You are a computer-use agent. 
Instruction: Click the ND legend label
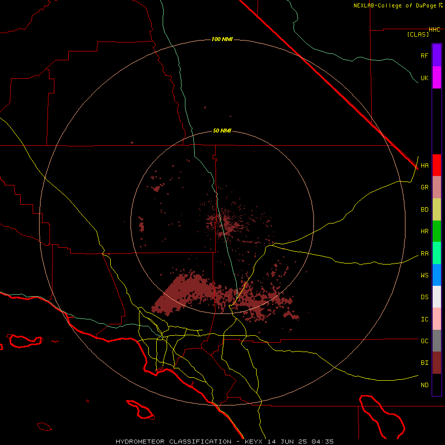pos(425,385)
